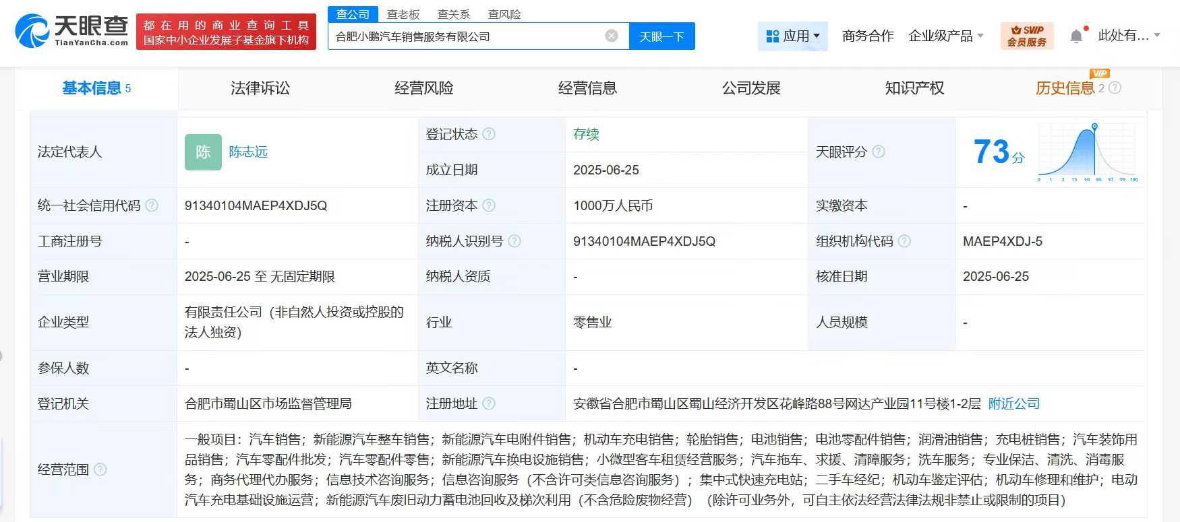Screen dimensions: 1180x522
Task: Click the TianYanCha logo
Action: [x=71, y=31]
